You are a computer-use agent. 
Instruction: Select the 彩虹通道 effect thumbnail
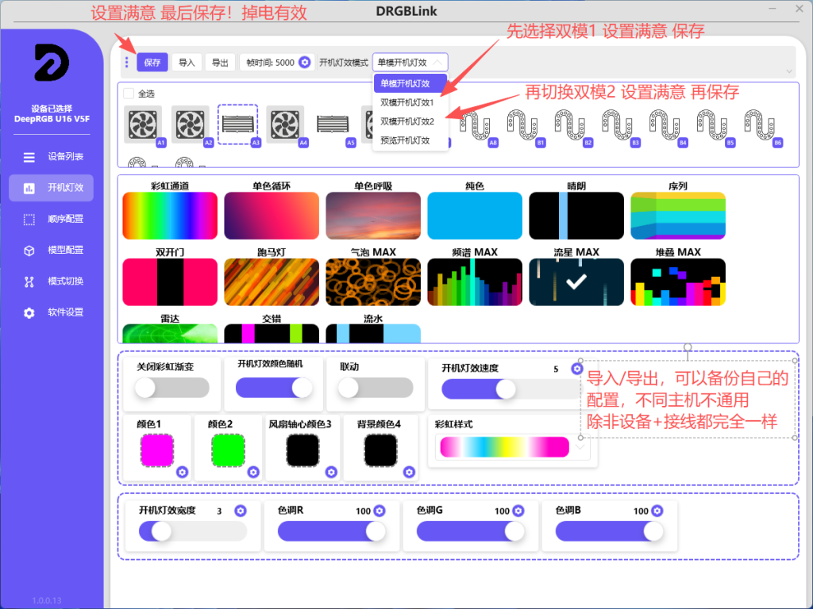[x=170, y=216]
